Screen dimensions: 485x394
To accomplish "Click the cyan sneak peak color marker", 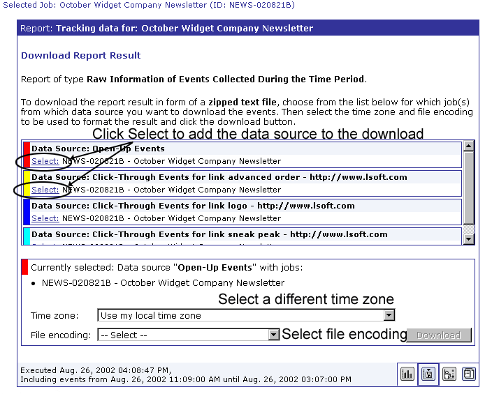I will (x=27, y=236).
